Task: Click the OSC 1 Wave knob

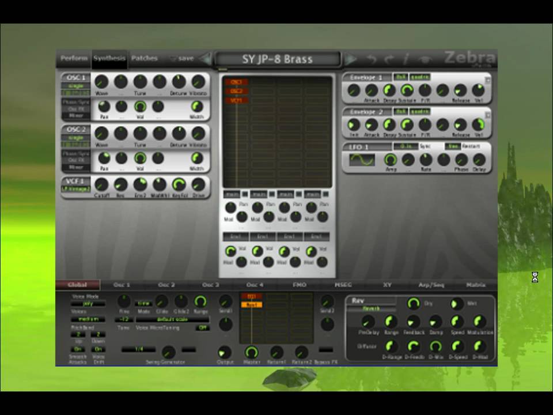Action: 101,82
